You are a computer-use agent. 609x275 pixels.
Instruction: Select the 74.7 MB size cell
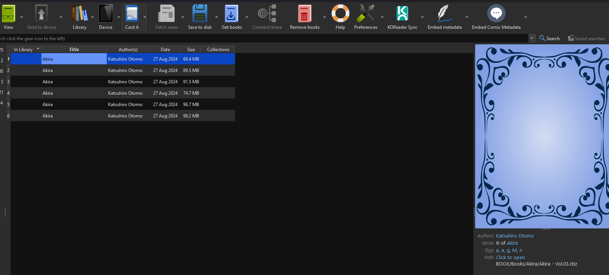191,93
